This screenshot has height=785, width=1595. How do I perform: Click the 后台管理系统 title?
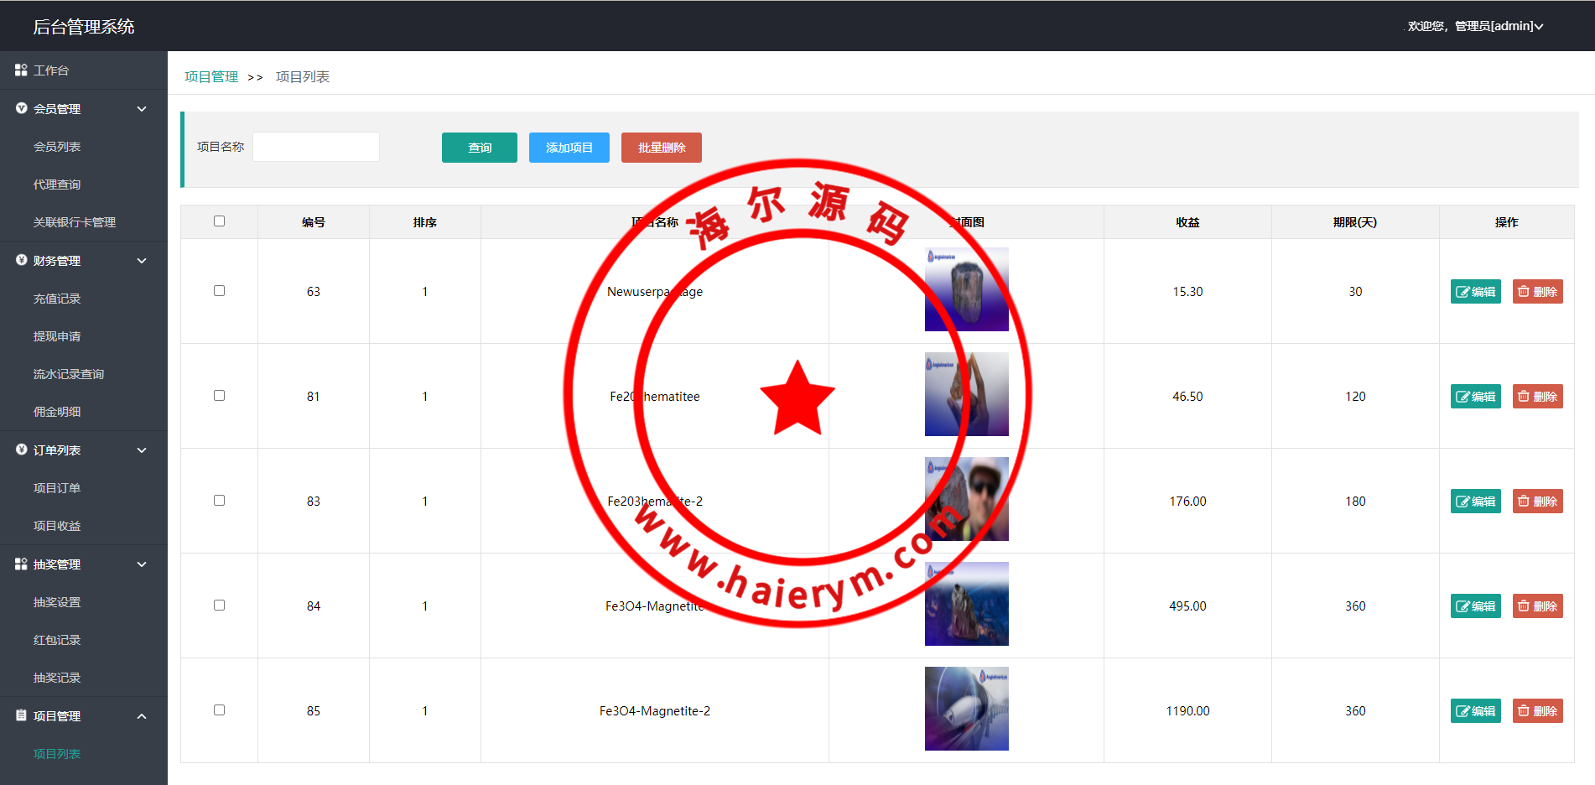pos(84,27)
